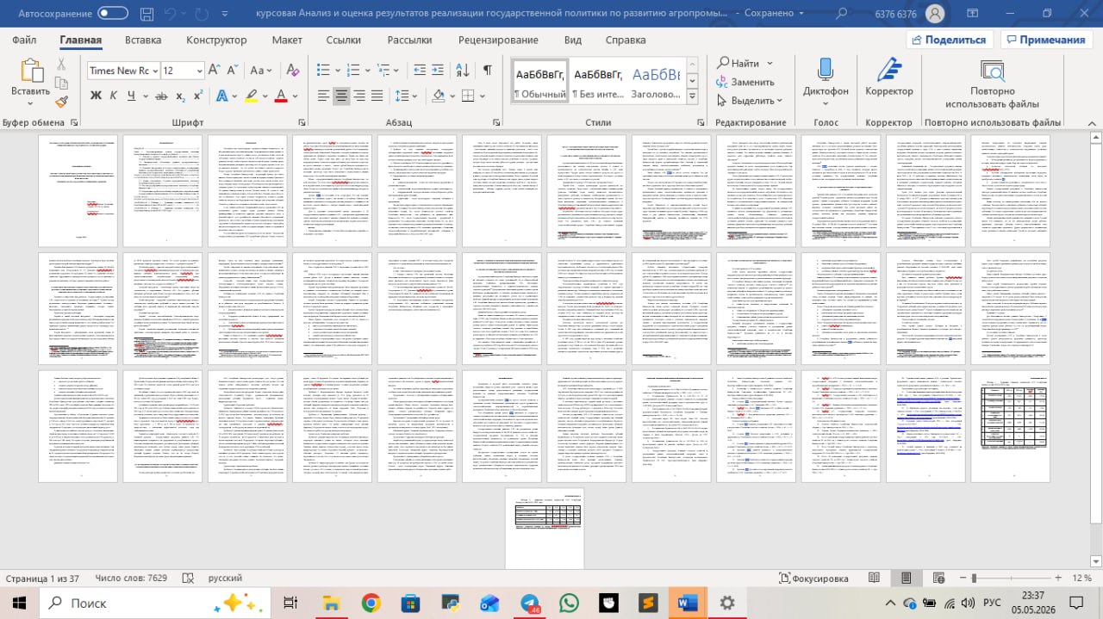Apply the Заголовок heading style
Viewport: 1103px width, 619px height.
click(657, 83)
